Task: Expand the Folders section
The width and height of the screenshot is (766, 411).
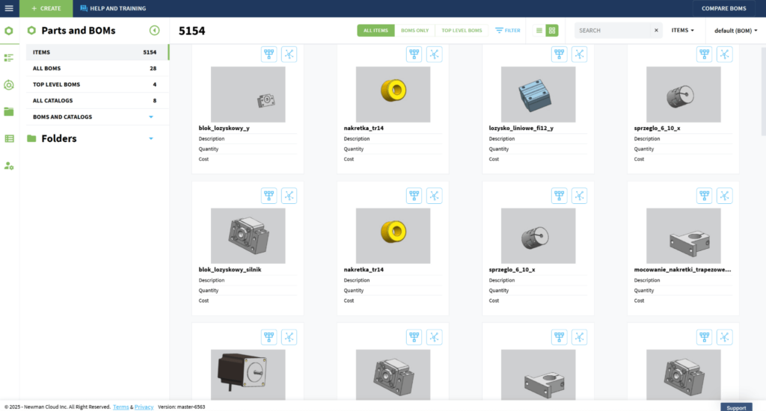Action: point(151,139)
